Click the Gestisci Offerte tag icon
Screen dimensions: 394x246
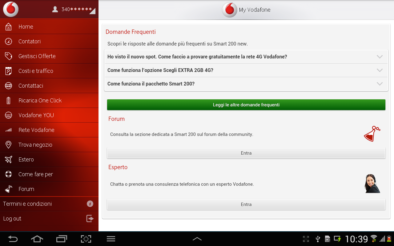[x=9, y=56]
